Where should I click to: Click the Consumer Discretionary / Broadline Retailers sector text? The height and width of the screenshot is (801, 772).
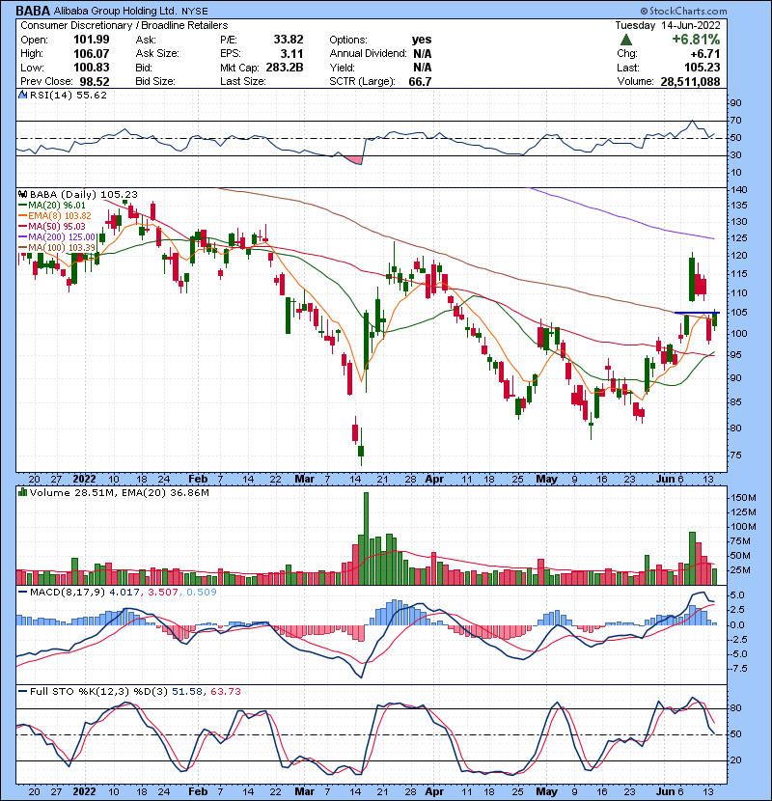click(124, 25)
